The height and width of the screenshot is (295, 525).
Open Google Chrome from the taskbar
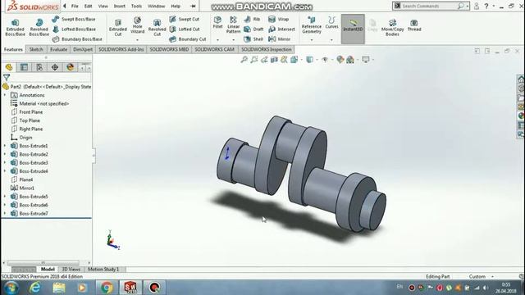pos(107,288)
